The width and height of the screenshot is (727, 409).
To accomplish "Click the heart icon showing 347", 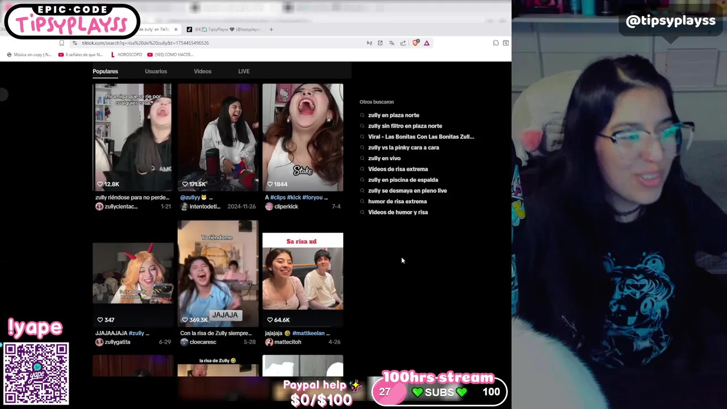I will click(100, 320).
